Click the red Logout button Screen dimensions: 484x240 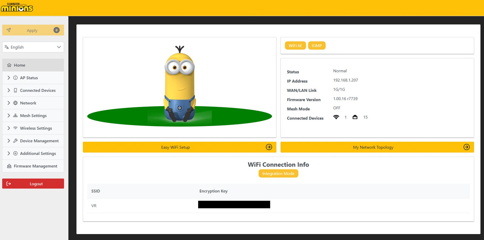[x=33, y=184]
